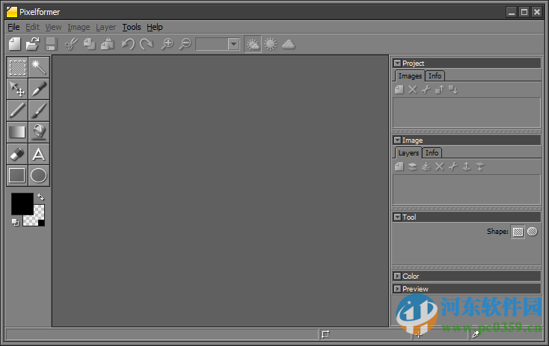Image resolution: width=549 pixels, height=346 pixels.
Task: Choose the elliptical selection shape
Action: coord(533,232)
